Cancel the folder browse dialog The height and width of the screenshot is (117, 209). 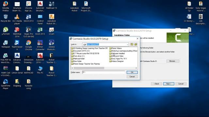click(132, 77)
